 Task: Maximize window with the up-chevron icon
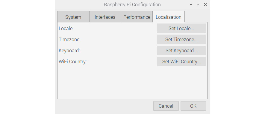pos(198,4)
